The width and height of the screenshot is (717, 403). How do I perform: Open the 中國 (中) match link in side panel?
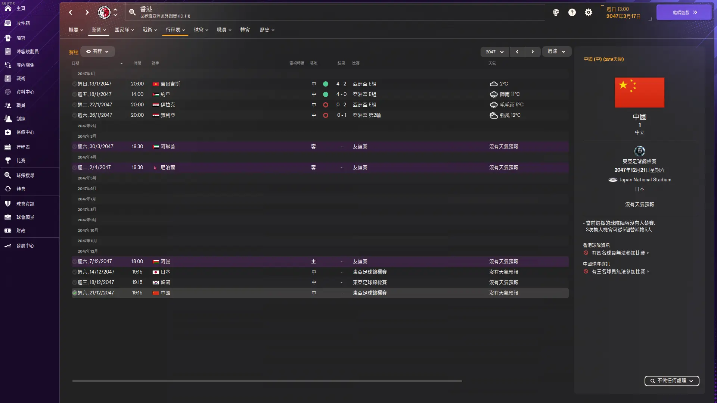pos(603,59)
